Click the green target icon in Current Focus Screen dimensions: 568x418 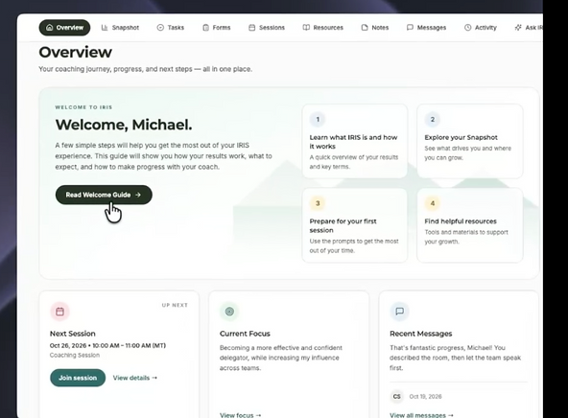(229, 312)
